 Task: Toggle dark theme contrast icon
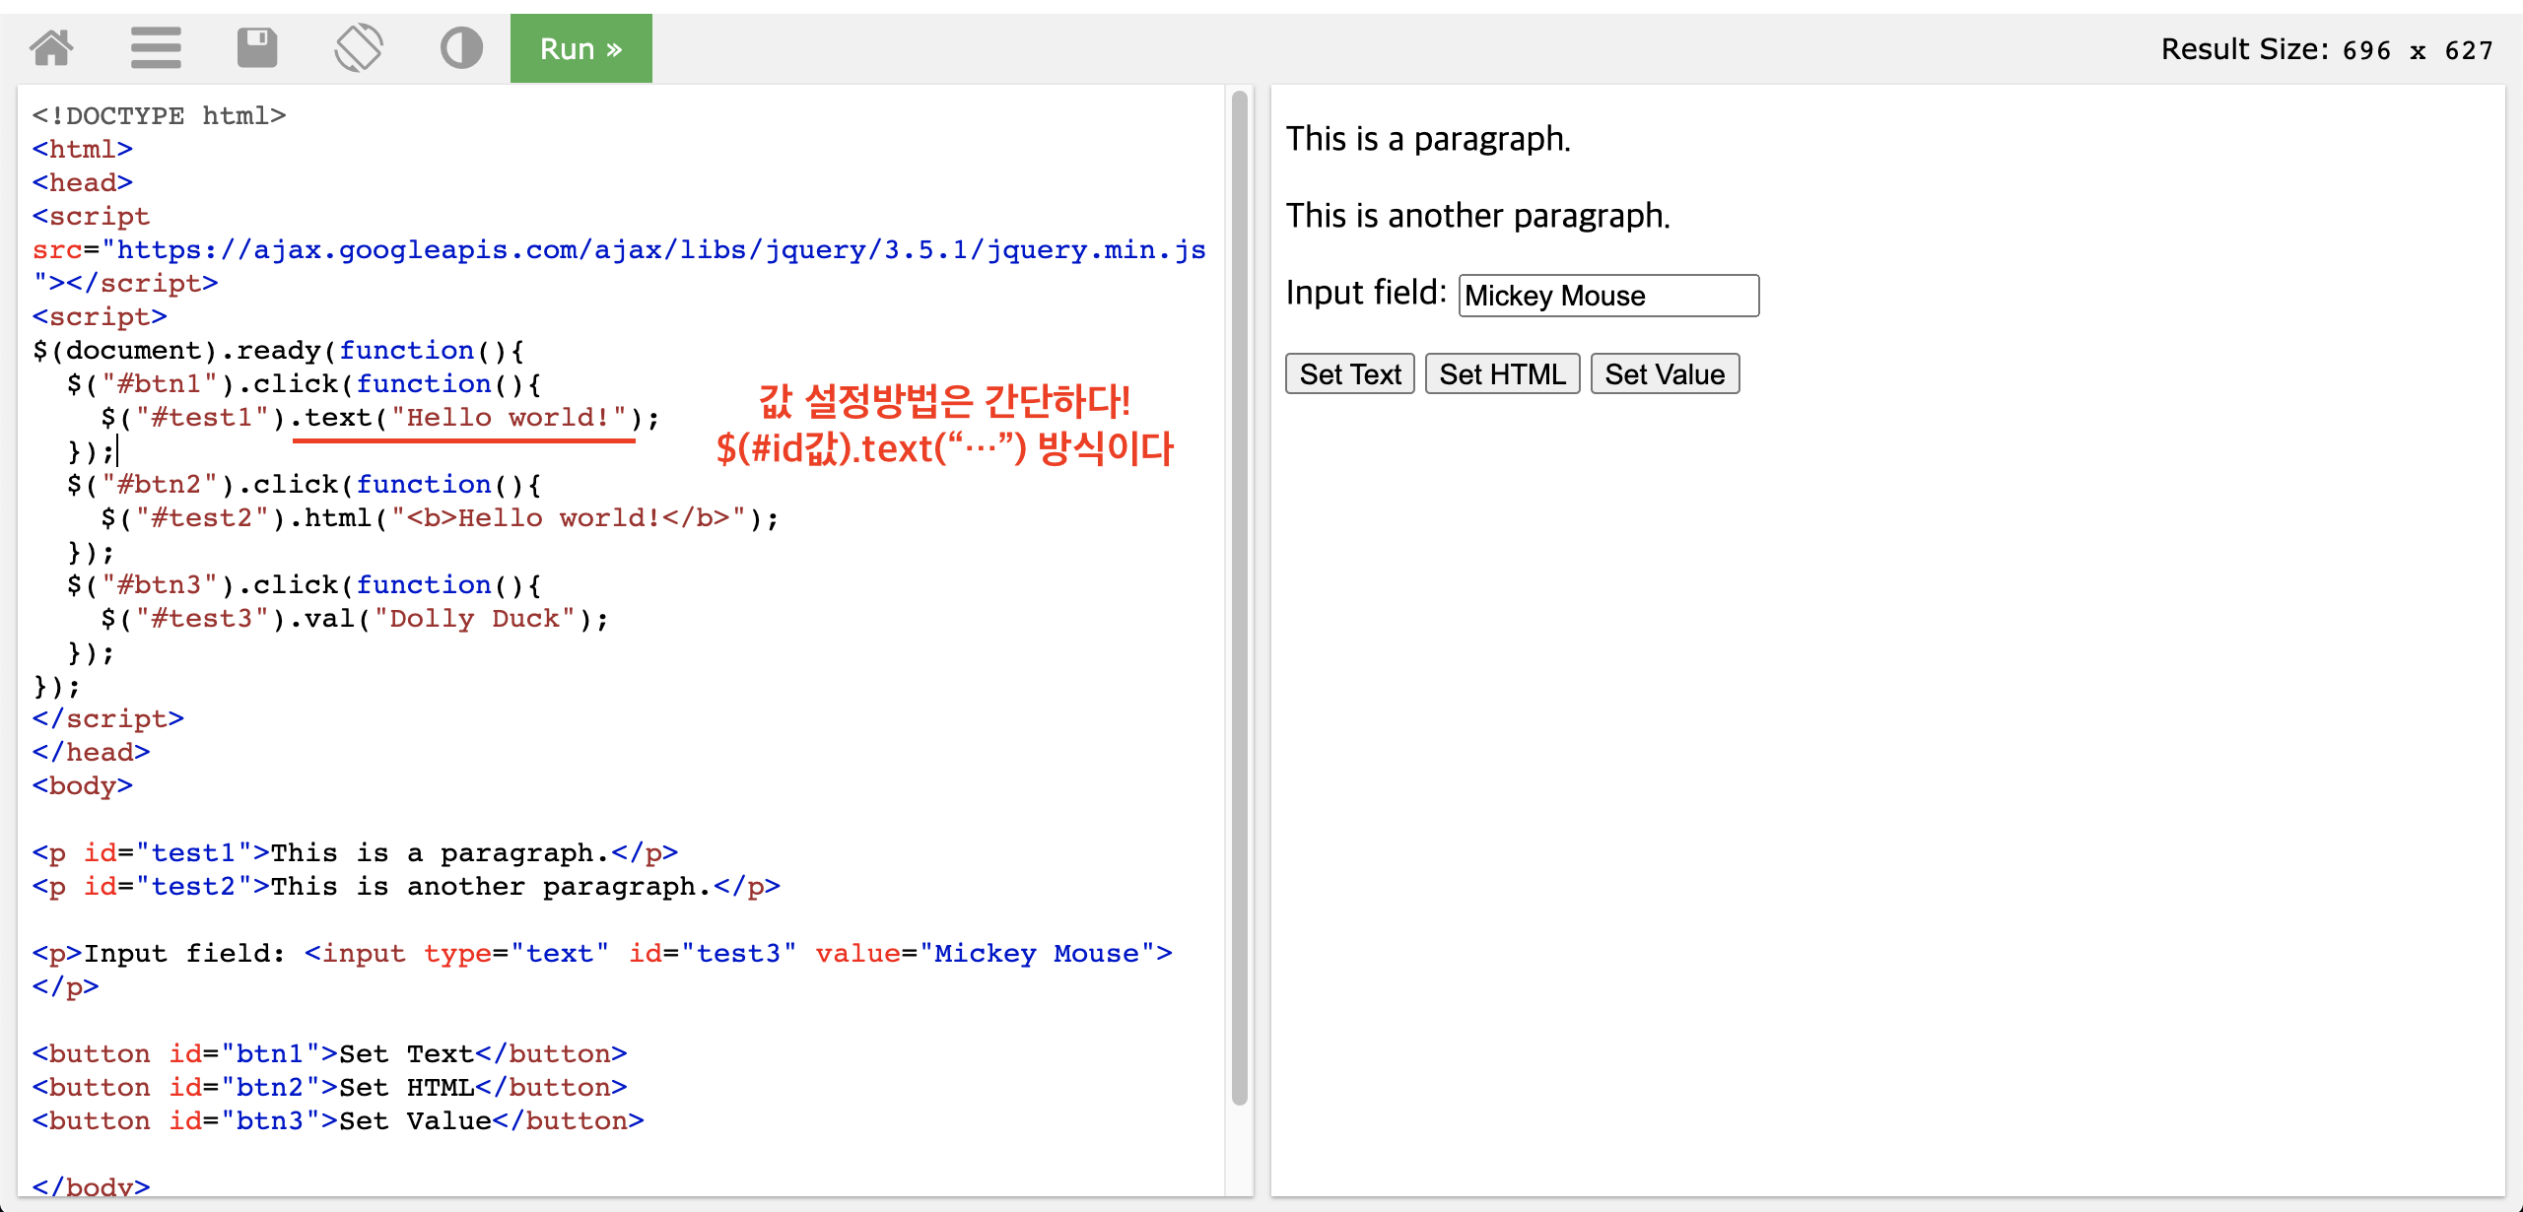461,47
